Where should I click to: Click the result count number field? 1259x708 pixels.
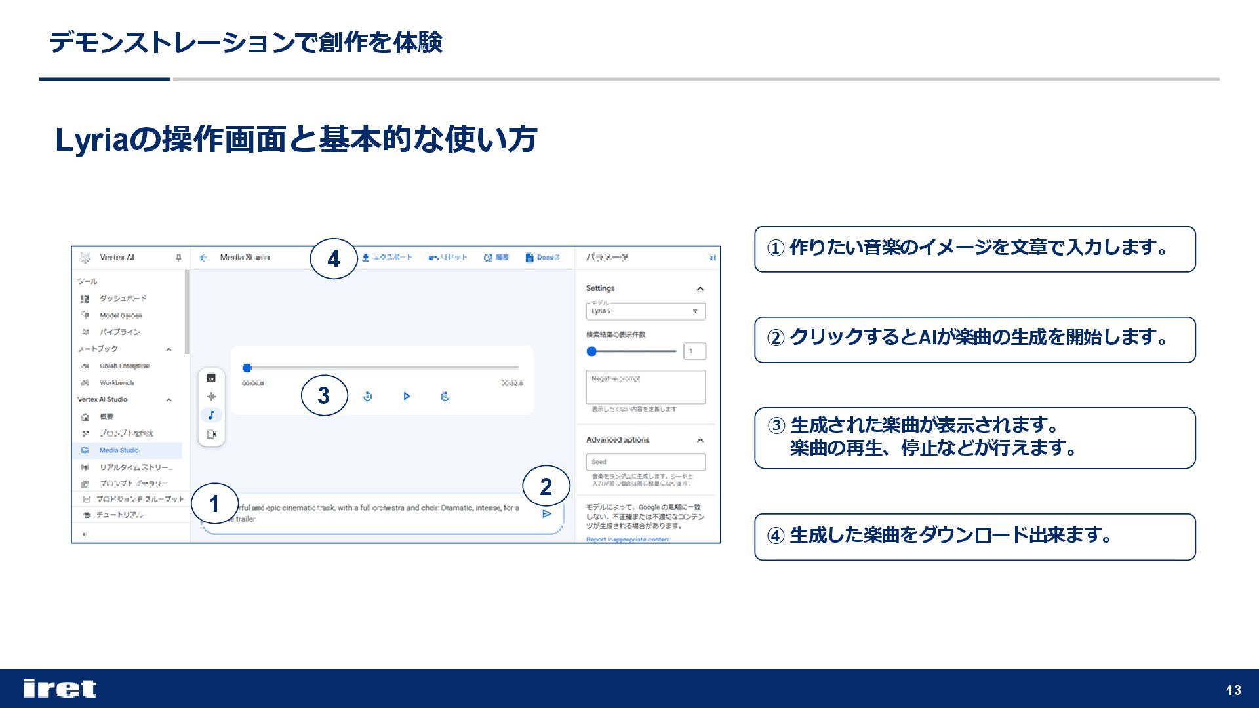click(x=694, y=351)
